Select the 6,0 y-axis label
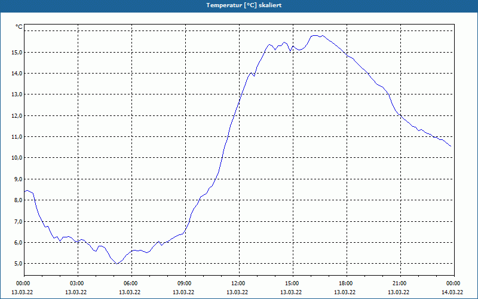This screenshot has height=299, width=478. [x=19, y=243]
